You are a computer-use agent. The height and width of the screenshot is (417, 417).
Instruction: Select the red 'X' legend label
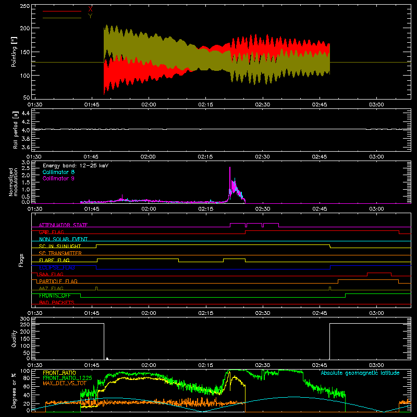tap(90, 9)
